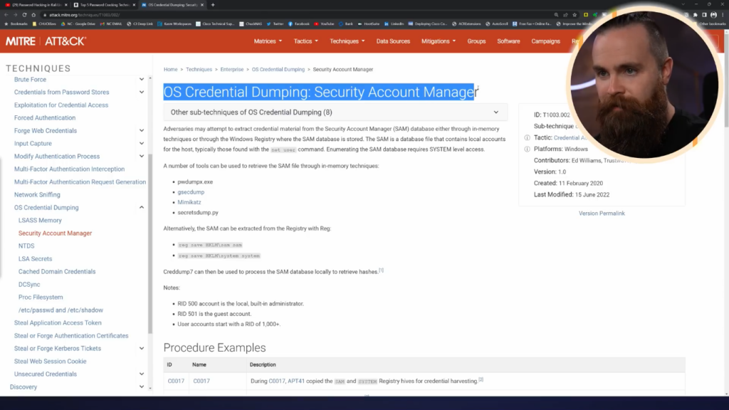The image size is (729, 410).
Task: Click info icon beside Tactic
Action: click(527, 137)
